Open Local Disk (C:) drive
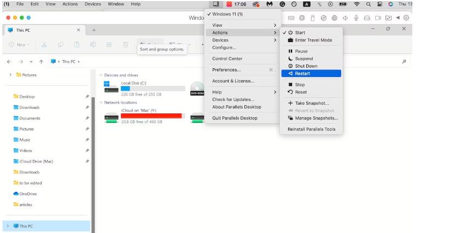 click(144, 88)
